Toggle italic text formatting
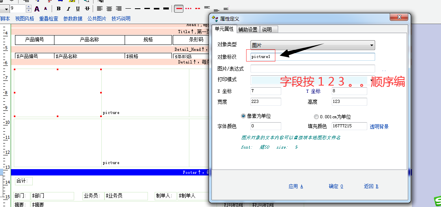 68,9
